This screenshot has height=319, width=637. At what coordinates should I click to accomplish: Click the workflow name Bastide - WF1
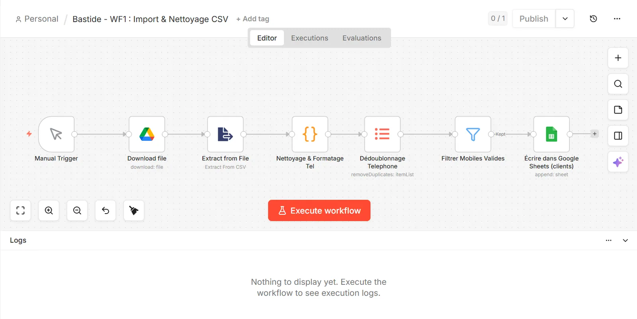pyautogui.click(x=150, y=19)
